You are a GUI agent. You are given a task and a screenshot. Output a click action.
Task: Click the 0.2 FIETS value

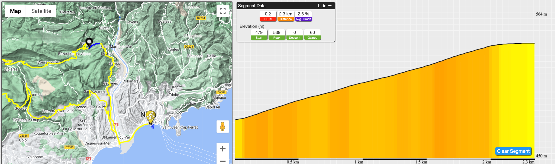[268, 14]
